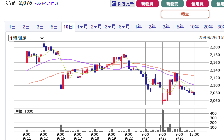Screen dimensions: 224x140
Task: Switch to the 2日 chart period
Action: pyautogui.click(x=26, y=27)
